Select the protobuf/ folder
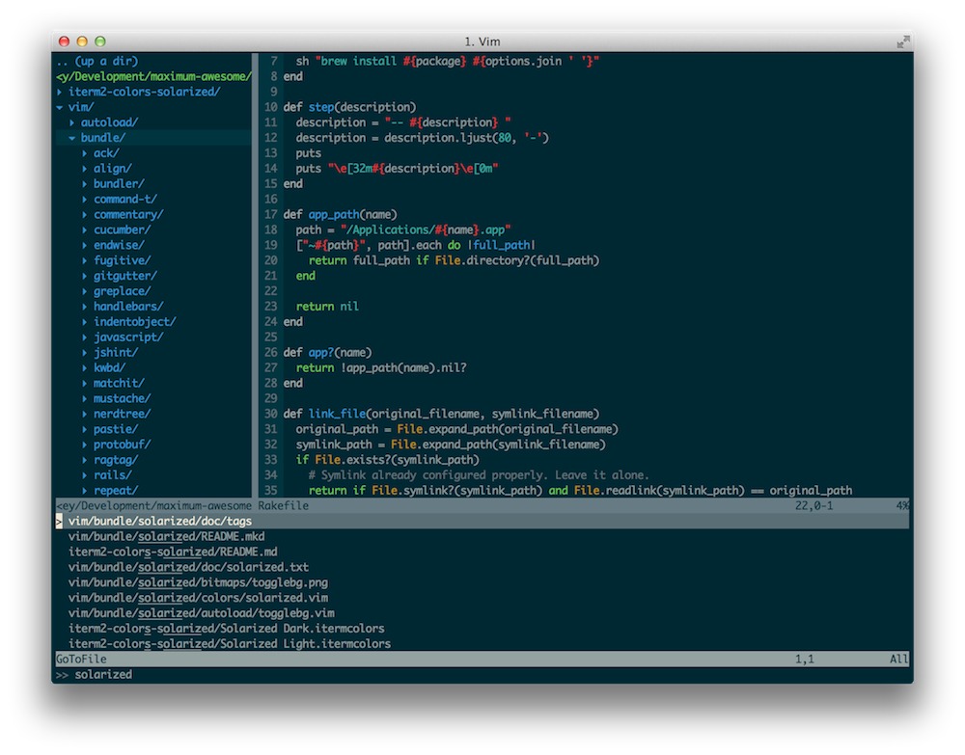 [x=122, y=445]
